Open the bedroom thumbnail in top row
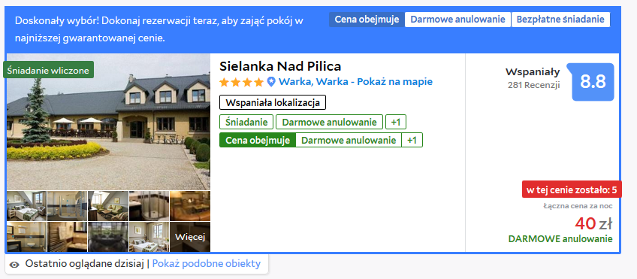 coord(26,206)
